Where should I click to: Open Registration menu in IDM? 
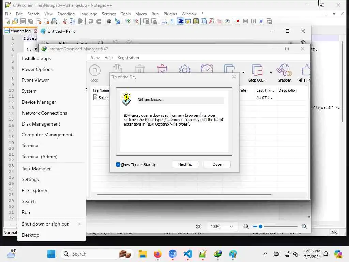[128, 58]
